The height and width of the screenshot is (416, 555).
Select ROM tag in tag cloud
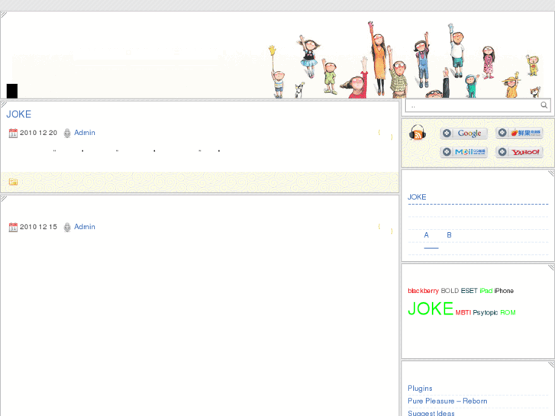[x=508, y=313]
